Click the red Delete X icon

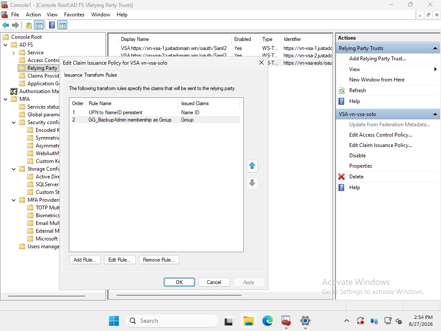pyautogui.click(x=342, y=176)
